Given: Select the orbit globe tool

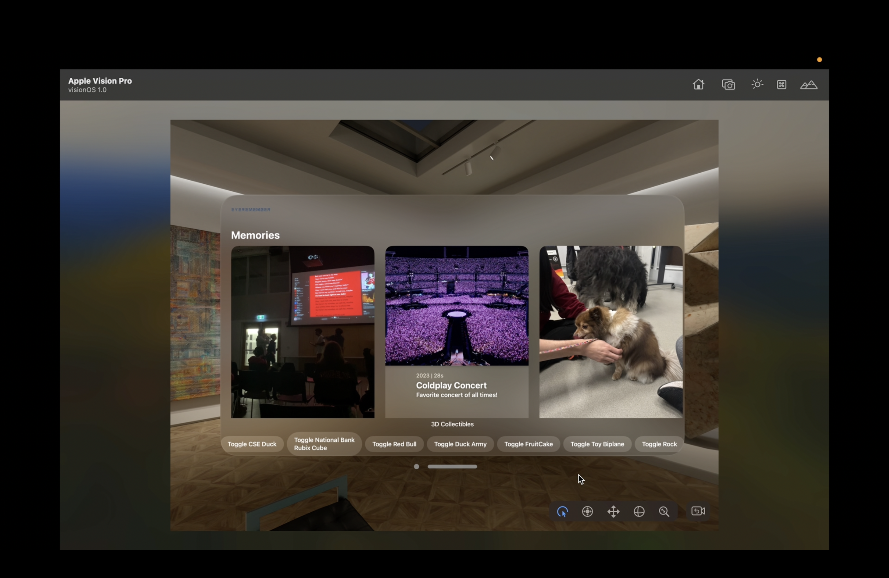Looking at the screenshot, I should [639, 511].
